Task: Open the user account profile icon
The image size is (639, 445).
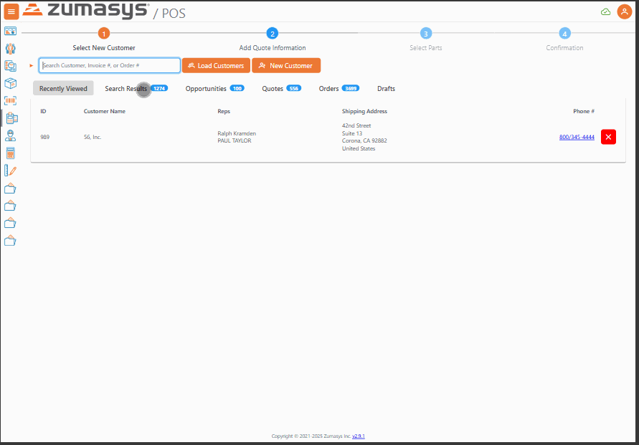Action: tap(624, 11)
